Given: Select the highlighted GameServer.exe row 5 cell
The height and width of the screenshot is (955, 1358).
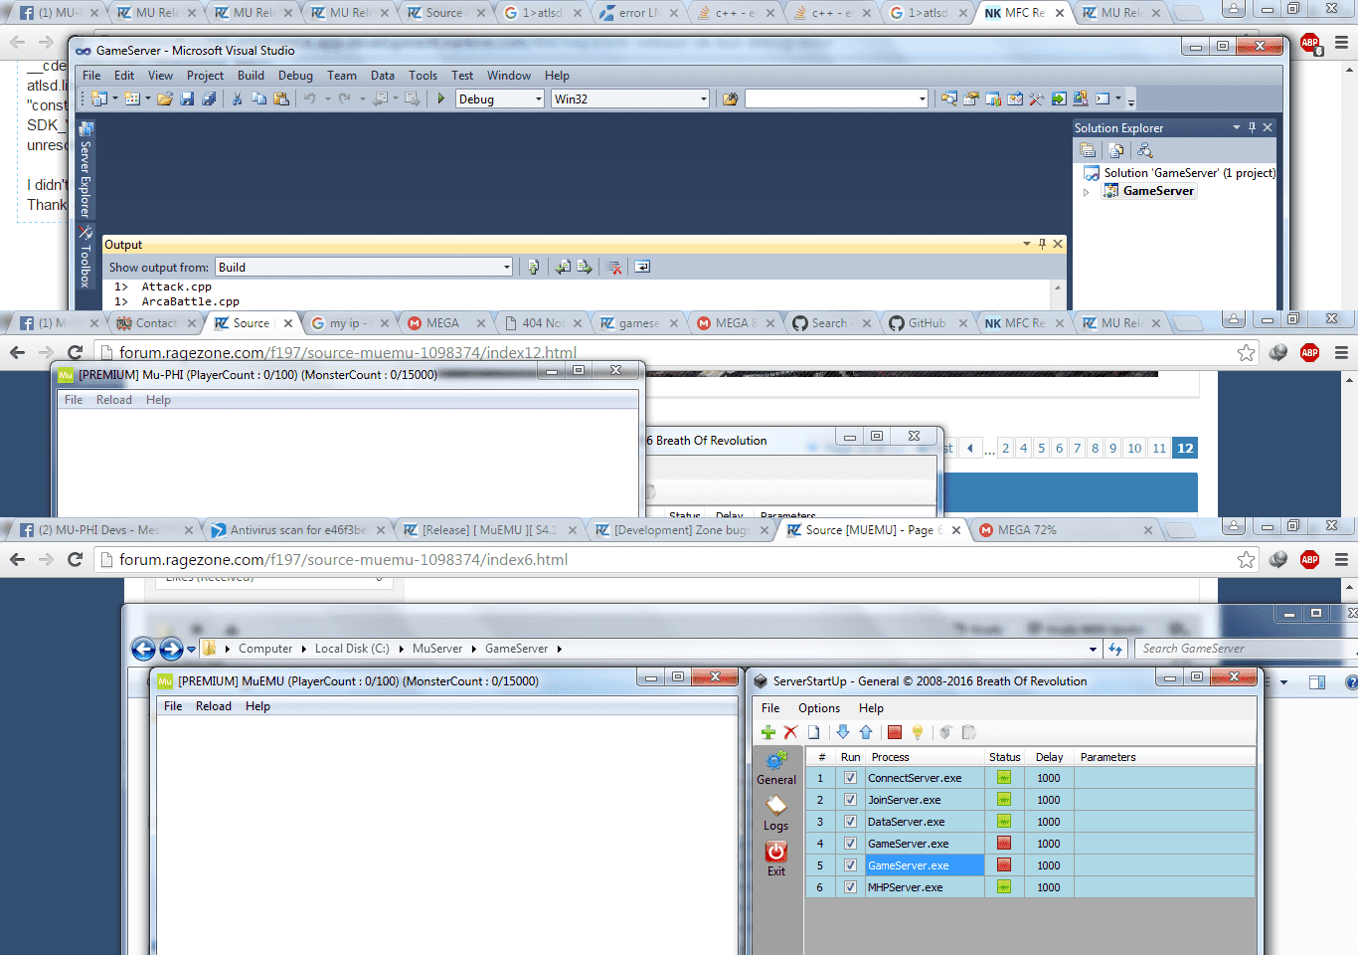Looking at the screenshot, I should [x=925, y=865].
